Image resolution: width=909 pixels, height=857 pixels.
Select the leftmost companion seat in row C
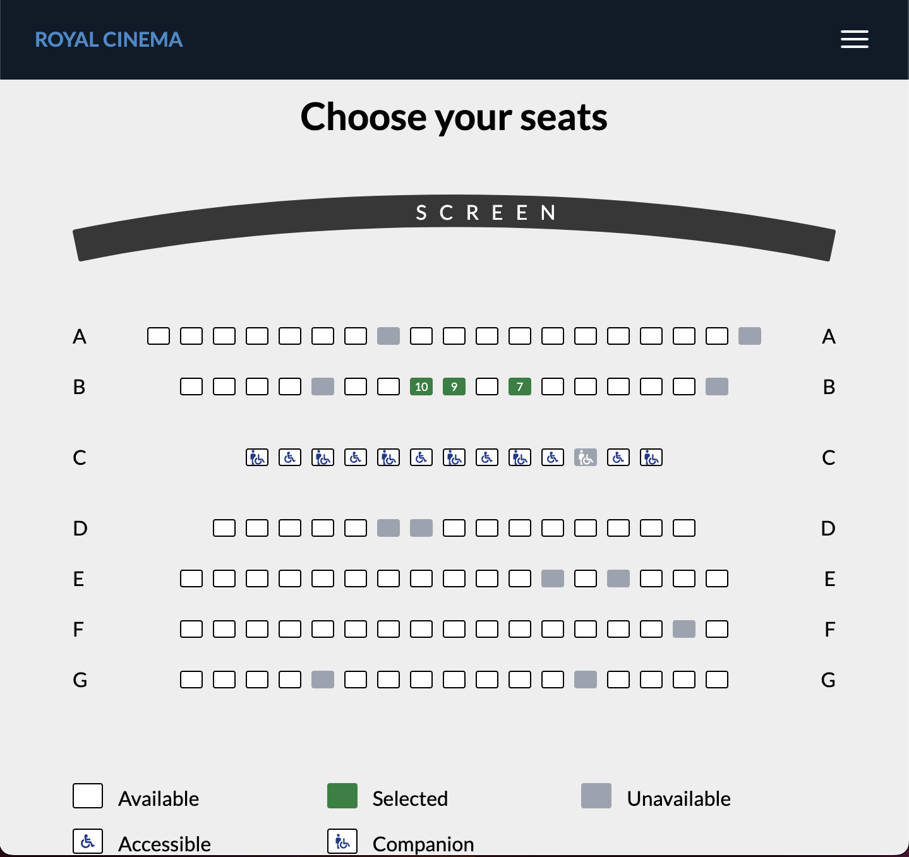click(257, 457)
